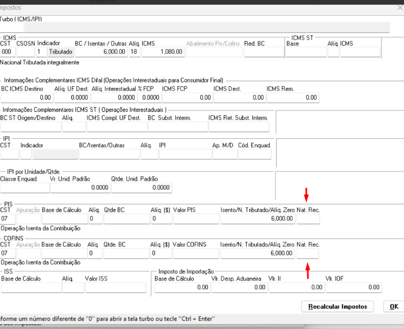Focus the Valor PIS field
Viewport: 404px width, 329px height.
coord(196,219)
